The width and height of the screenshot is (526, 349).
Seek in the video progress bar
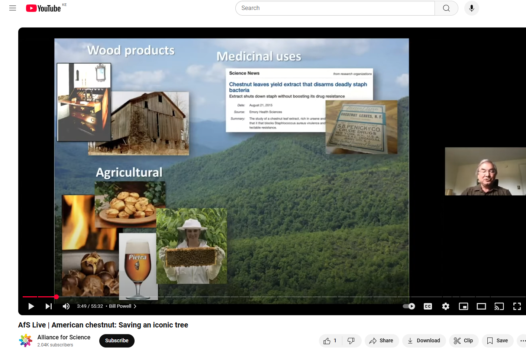point(274,297)
